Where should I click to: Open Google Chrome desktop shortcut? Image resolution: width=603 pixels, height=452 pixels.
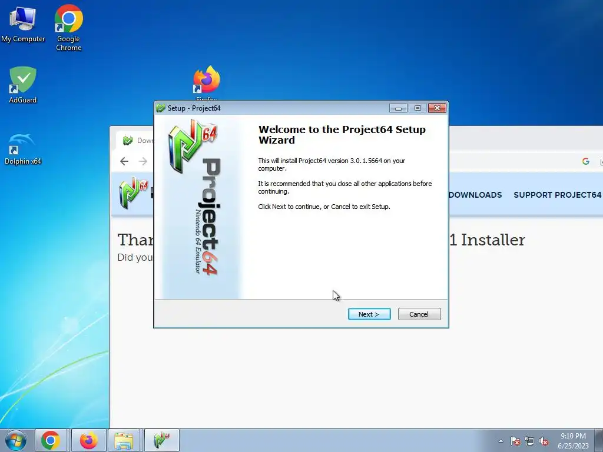[68, 28]
